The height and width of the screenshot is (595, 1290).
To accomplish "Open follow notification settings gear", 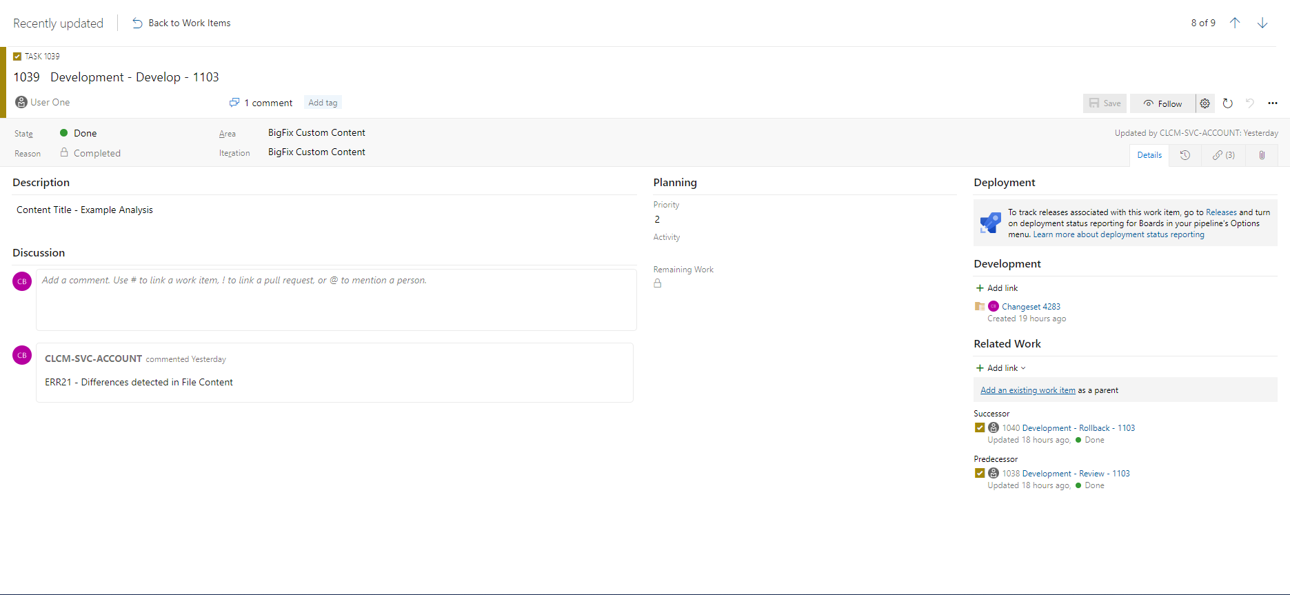I will (x=1205, y=103).
